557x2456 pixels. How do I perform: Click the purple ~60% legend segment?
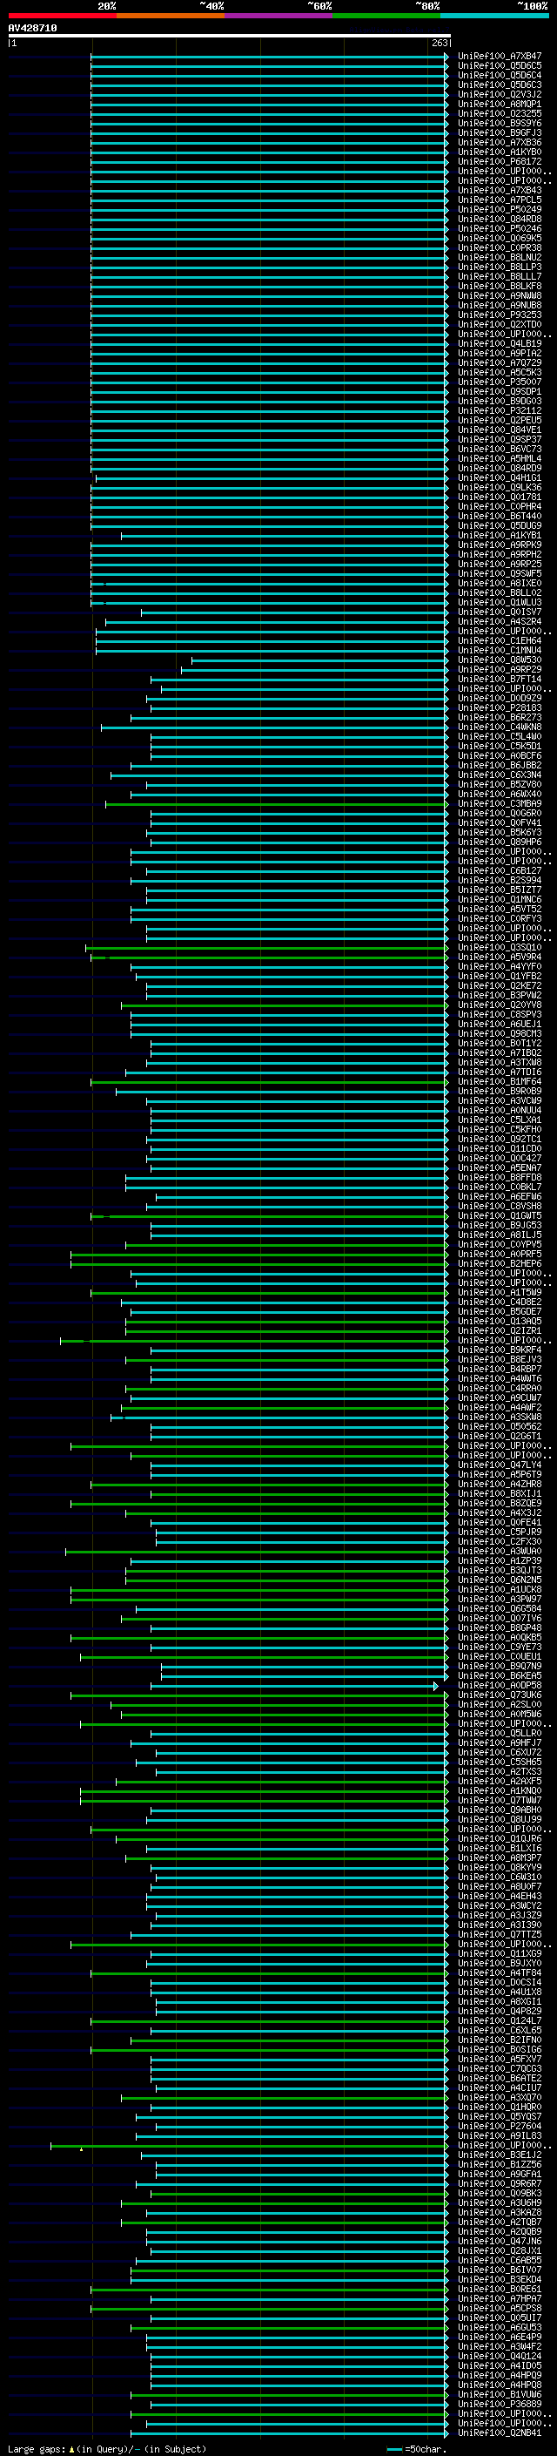(x=278, y=16)
